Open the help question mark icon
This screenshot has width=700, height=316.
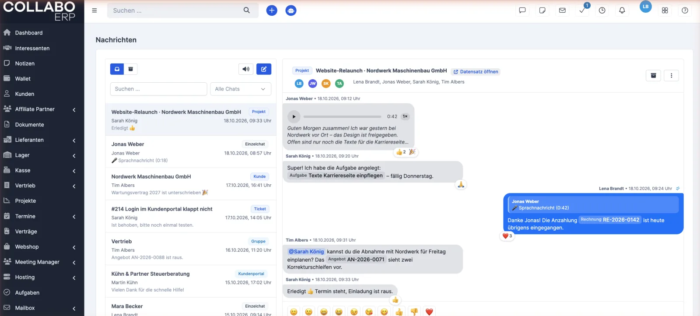(x=685, y=11)
